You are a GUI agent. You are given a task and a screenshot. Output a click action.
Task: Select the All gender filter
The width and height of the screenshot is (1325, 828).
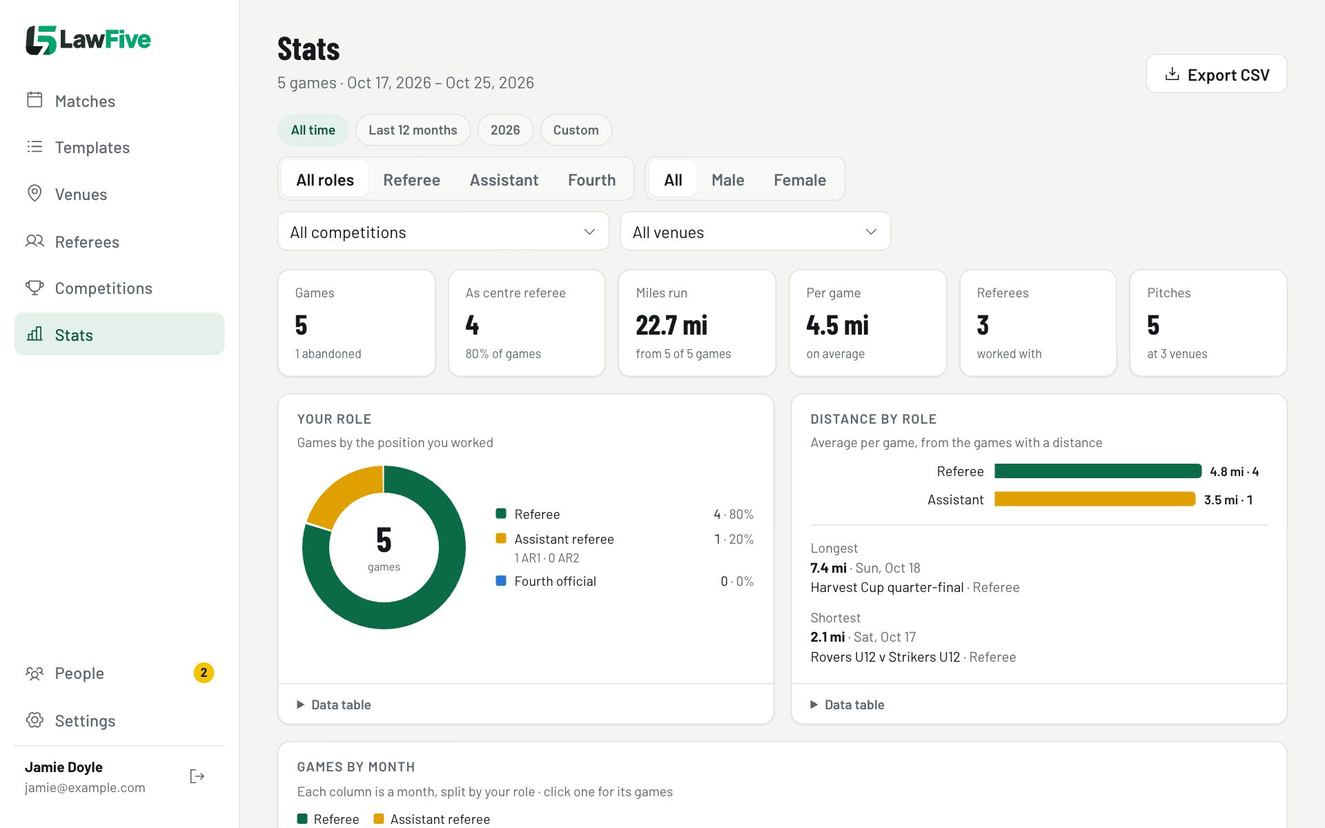tap(673, 179)
